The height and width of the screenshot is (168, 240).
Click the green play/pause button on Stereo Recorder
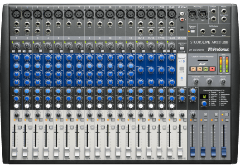click(206, 69)
